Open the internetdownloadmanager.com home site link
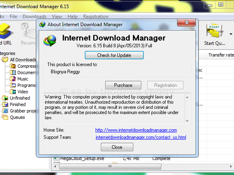Image resolution: width=234 pixels, height=175 pixels. click(x=136, y=130)
